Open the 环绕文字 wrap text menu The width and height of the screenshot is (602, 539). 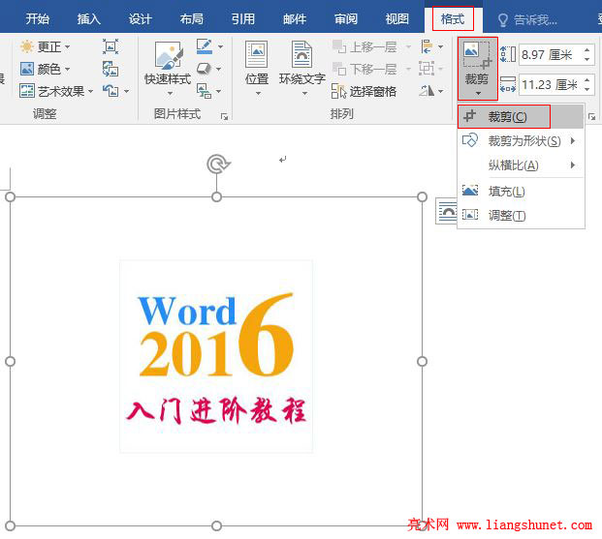(302, 69)
